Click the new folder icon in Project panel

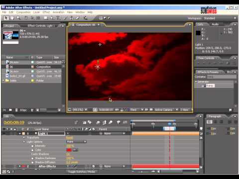[x=10, y=110]
